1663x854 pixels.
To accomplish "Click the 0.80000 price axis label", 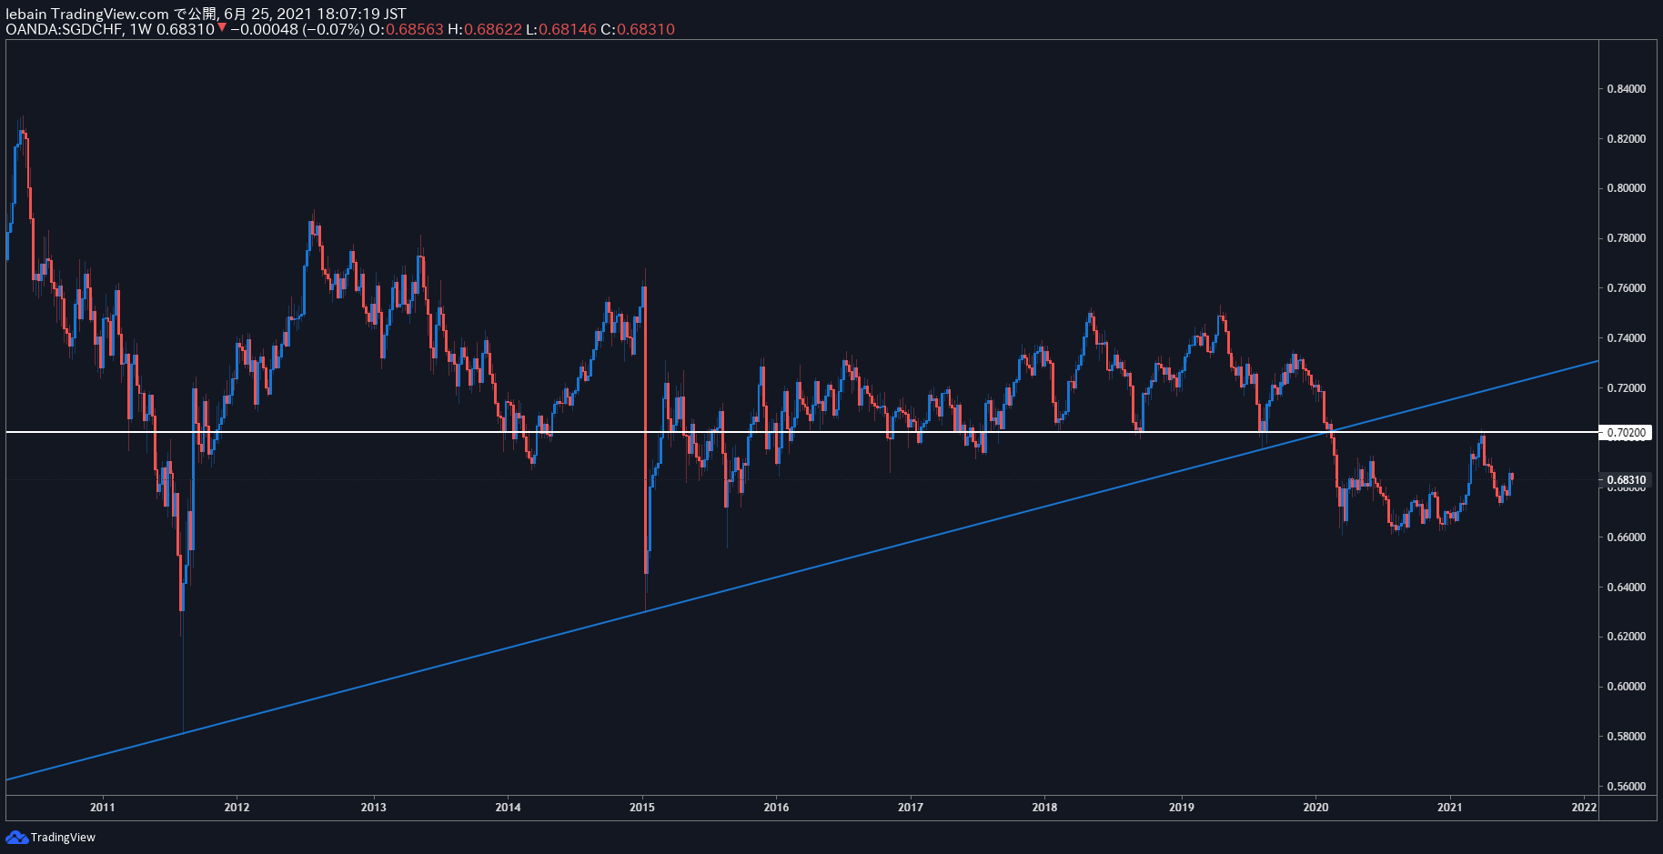I will click(x=1626, y=188).
